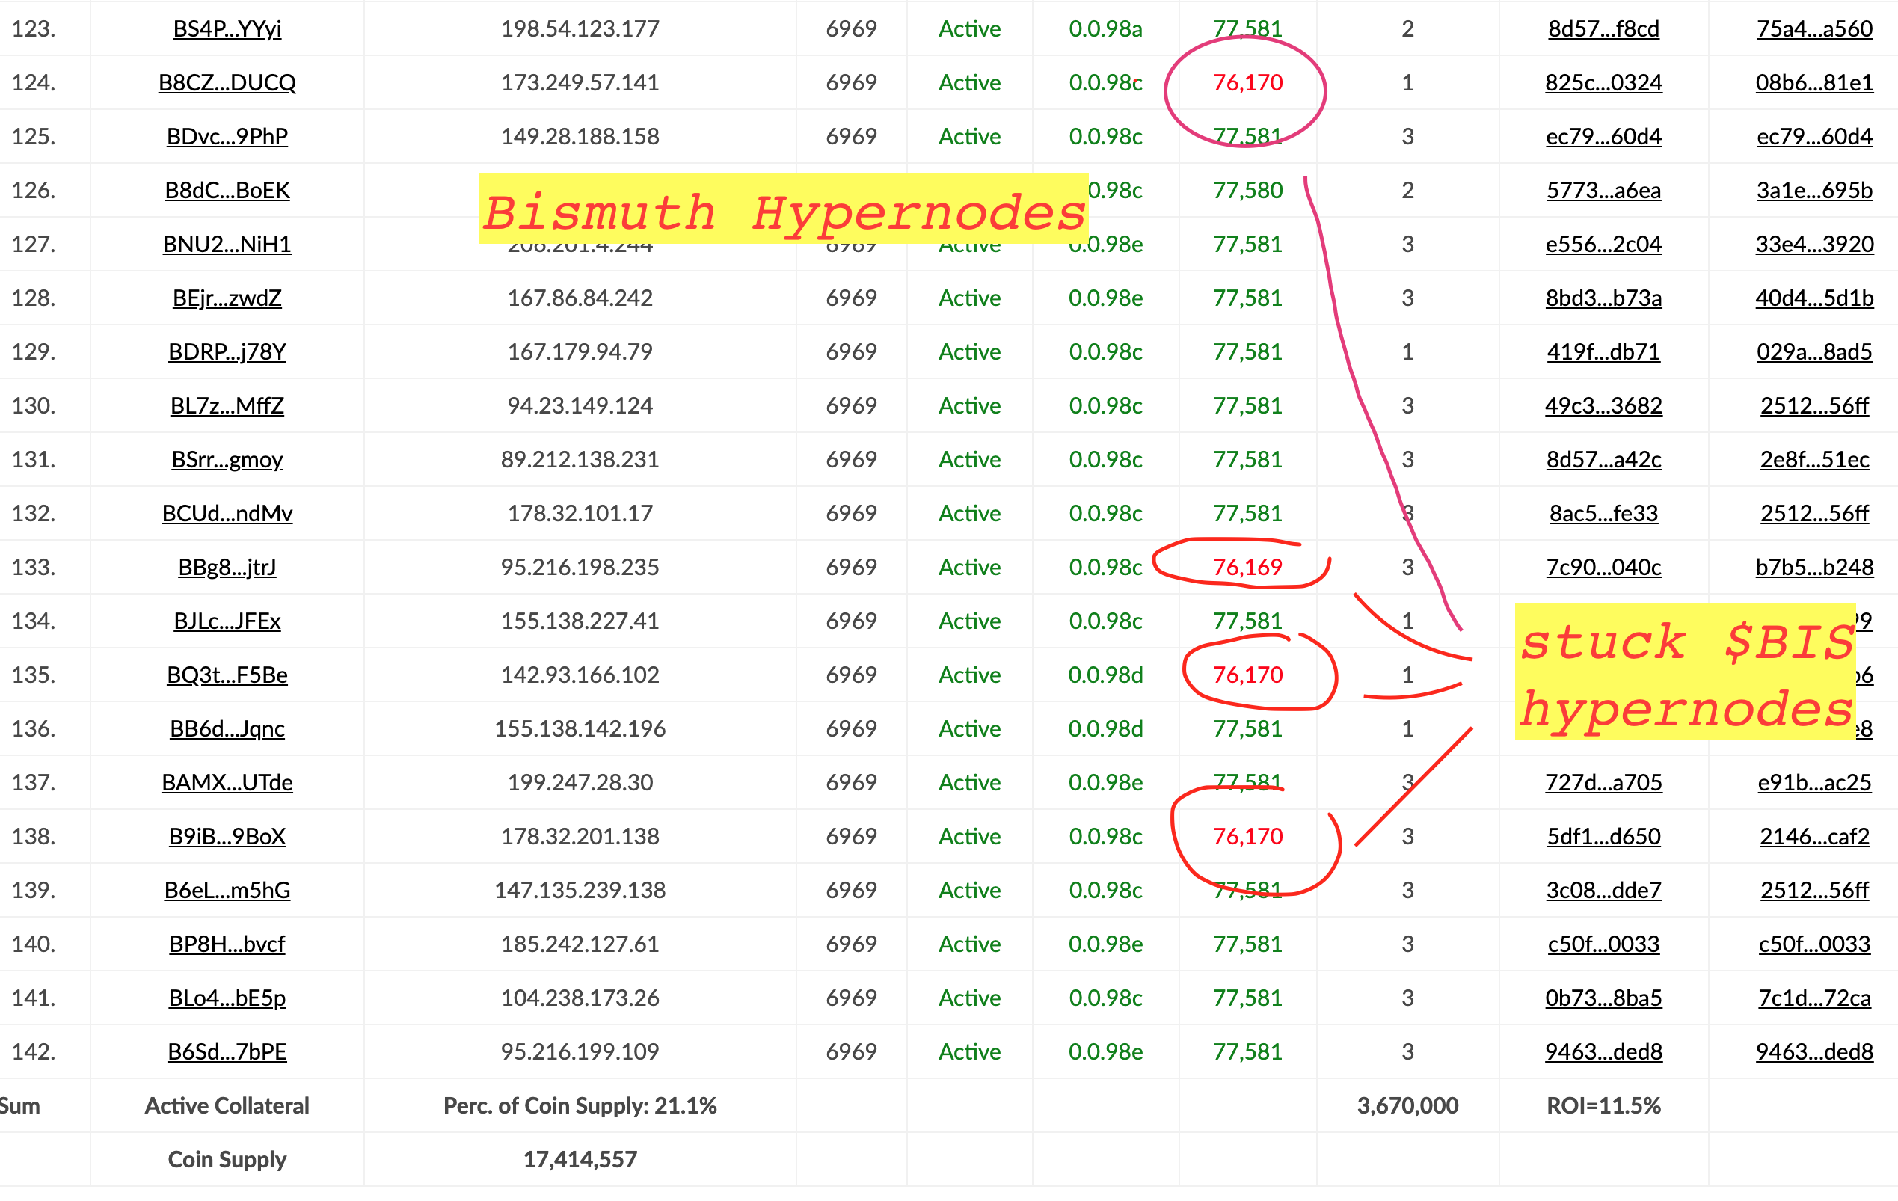This screenshot has width=1898, height=1201.
Task: Open hypernode address B8dC...BoEK
Action: [227, 191]
